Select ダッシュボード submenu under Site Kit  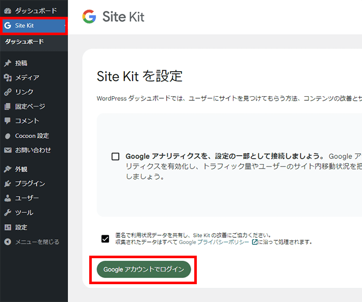point(24,42)
